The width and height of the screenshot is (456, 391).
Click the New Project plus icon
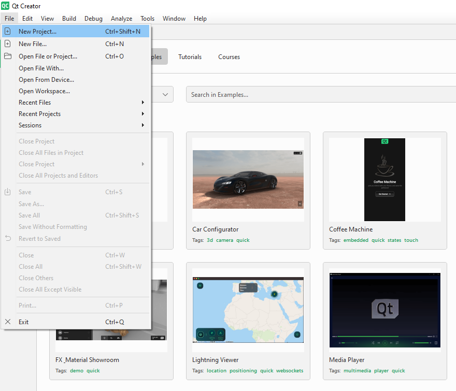(8, 32)
